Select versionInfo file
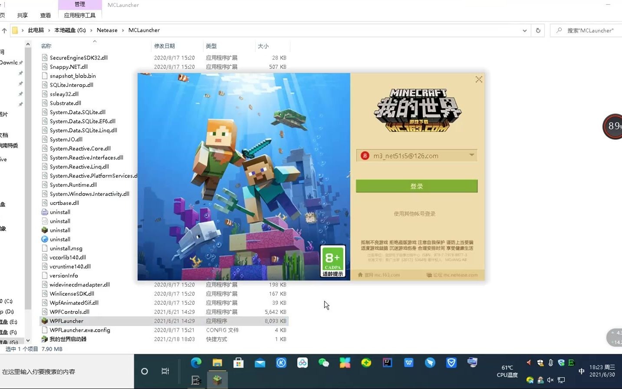This screenshot has height=389, width=622. point(64,276)
